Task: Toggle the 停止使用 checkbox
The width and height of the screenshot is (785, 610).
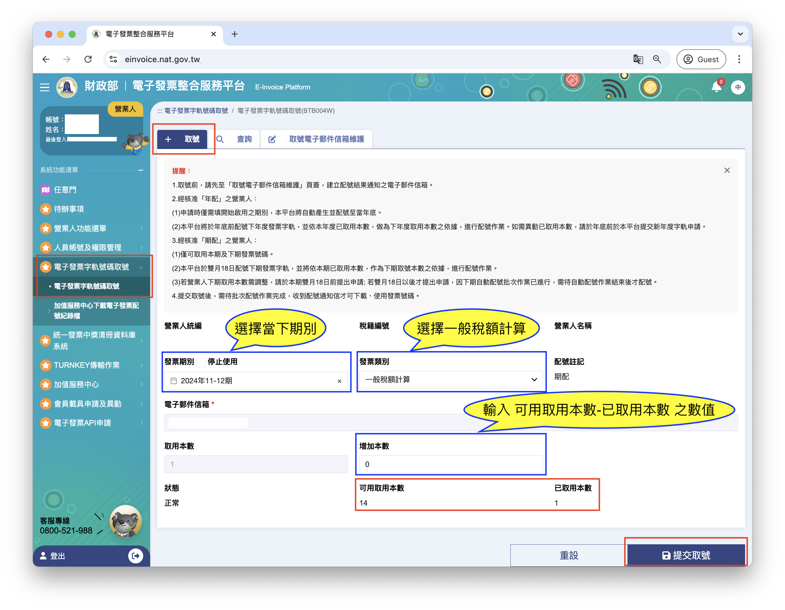Action: coord(202,362)
